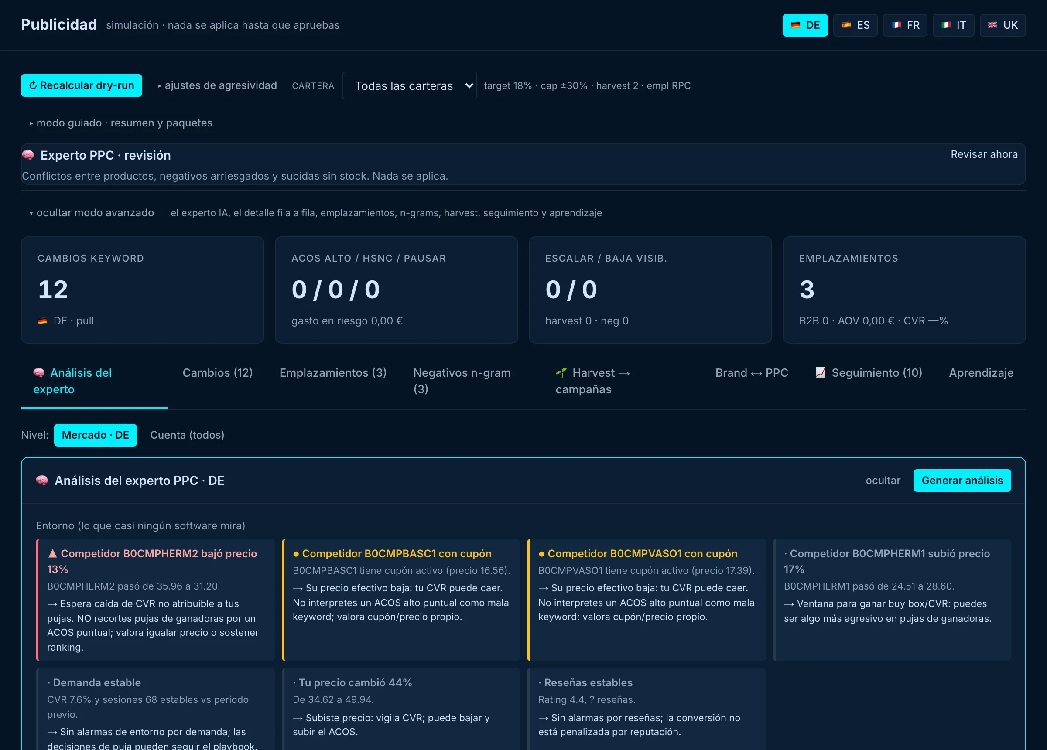Switch marketplace to ES
The width and height of the screenshot is (1047, 750).
855,25
